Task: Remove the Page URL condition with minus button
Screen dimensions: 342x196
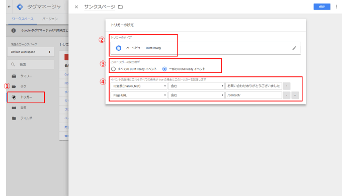Action: [287, 95]
